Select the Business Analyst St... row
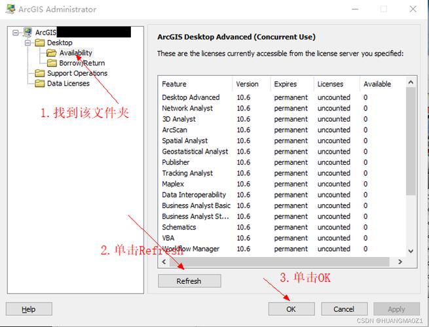This screenshot has width=429, height=327. [282, 216]
